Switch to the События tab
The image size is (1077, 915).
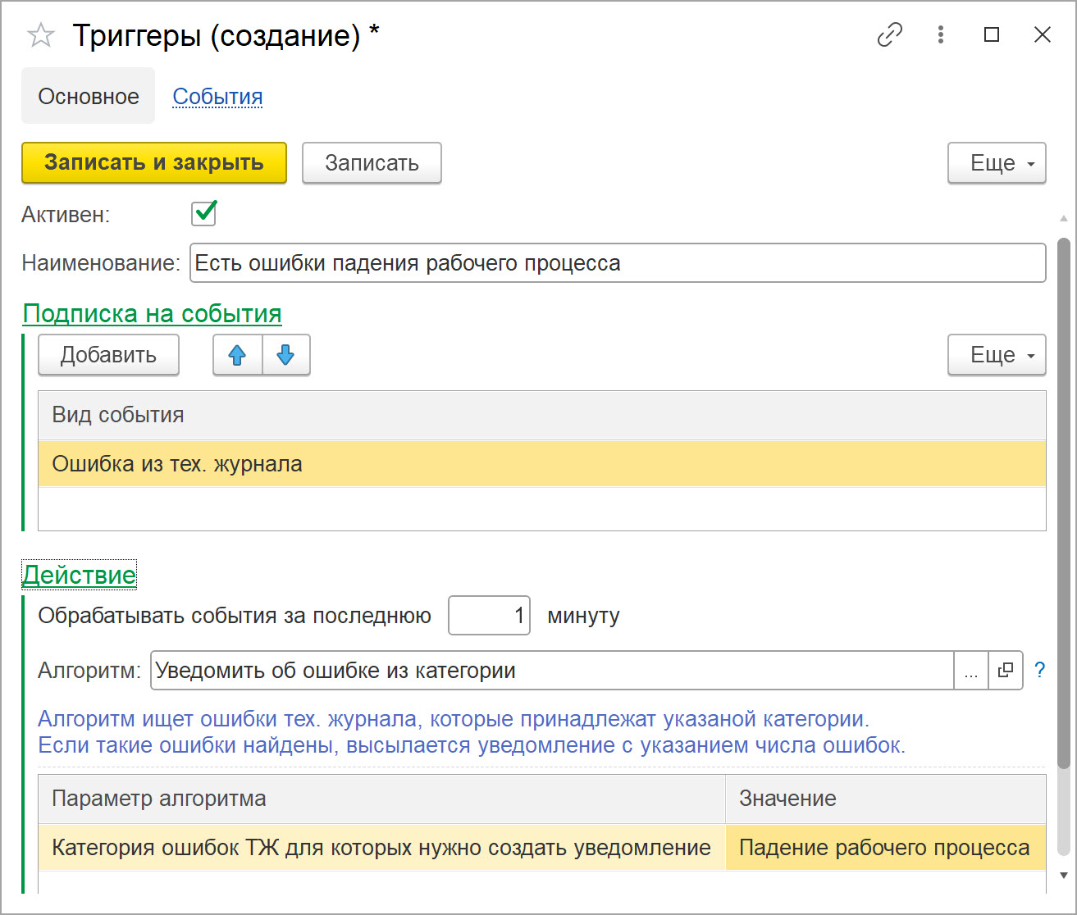[217, 97]
